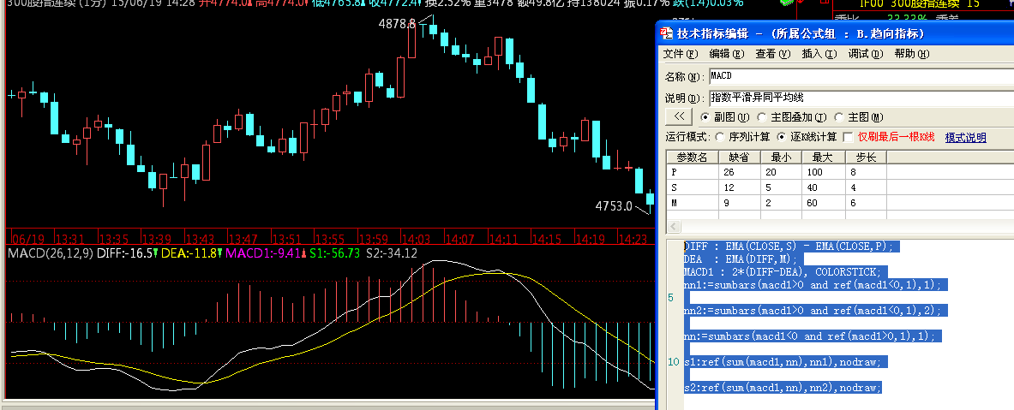Viewport: 1014px width, 410px height.
Task: Open the 帮助(H) menu
Action: [911, 54]
